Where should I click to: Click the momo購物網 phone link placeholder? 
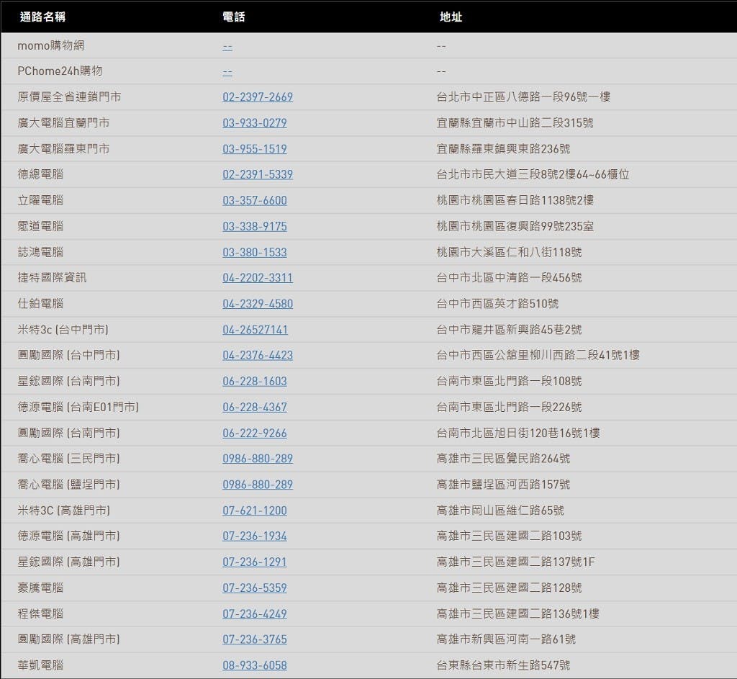click(x=227, y=46)
